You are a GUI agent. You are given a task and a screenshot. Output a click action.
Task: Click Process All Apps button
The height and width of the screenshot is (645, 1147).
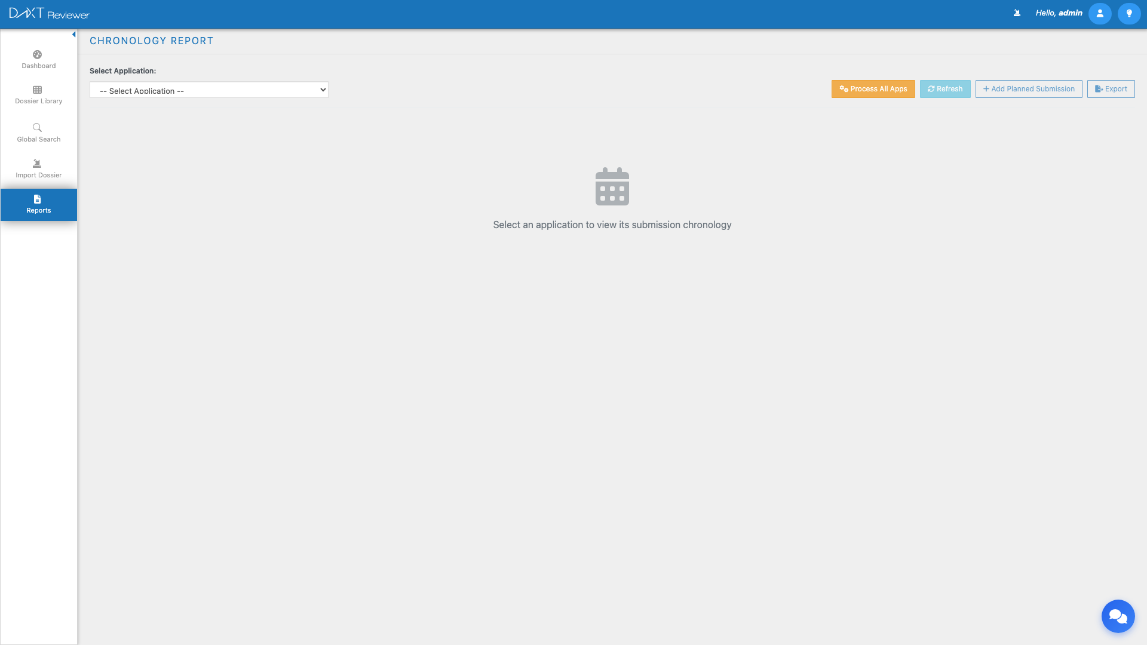click(873, 89)
